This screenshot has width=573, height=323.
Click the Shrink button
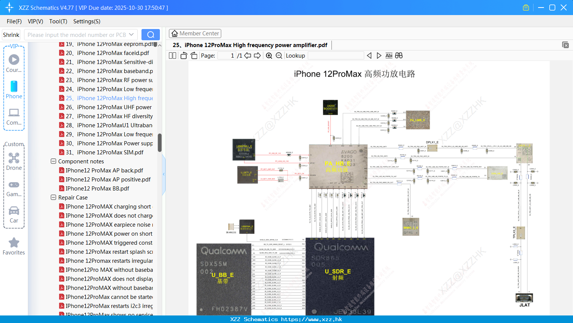[11, 35]
